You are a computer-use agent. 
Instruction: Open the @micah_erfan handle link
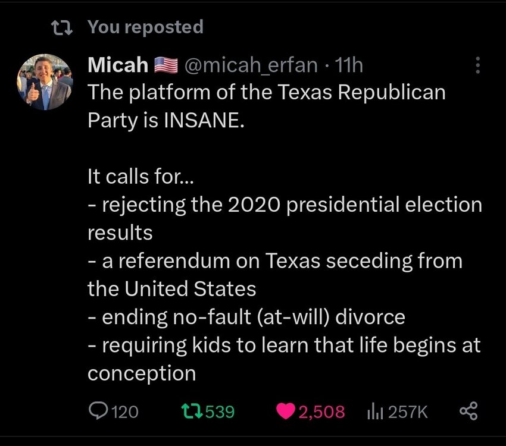[252, 65]
